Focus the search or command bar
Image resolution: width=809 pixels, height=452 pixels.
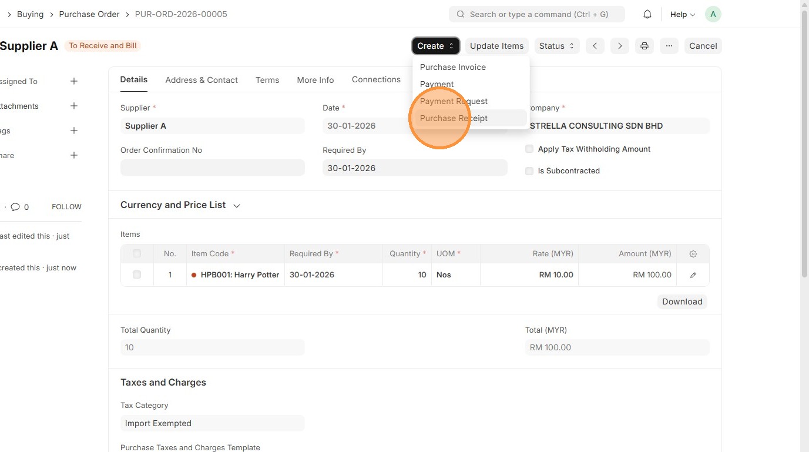[537, 14]
